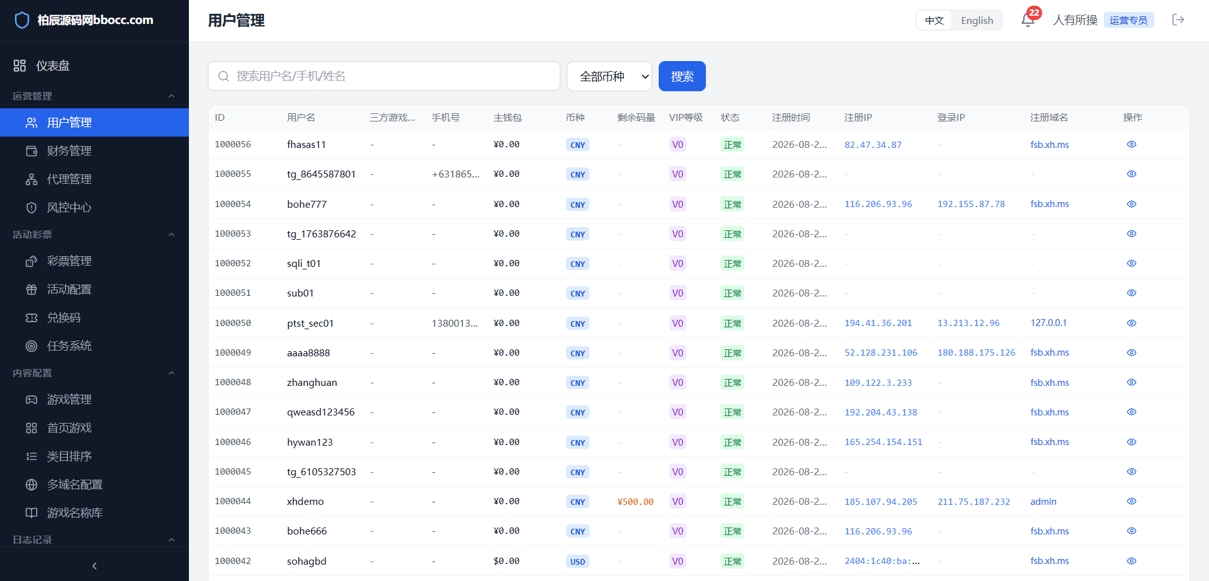Click the shield logo beside bbocc.com
Viewport: 1209px width, 581px height.
pyautogui.click(x=22, y=20)
